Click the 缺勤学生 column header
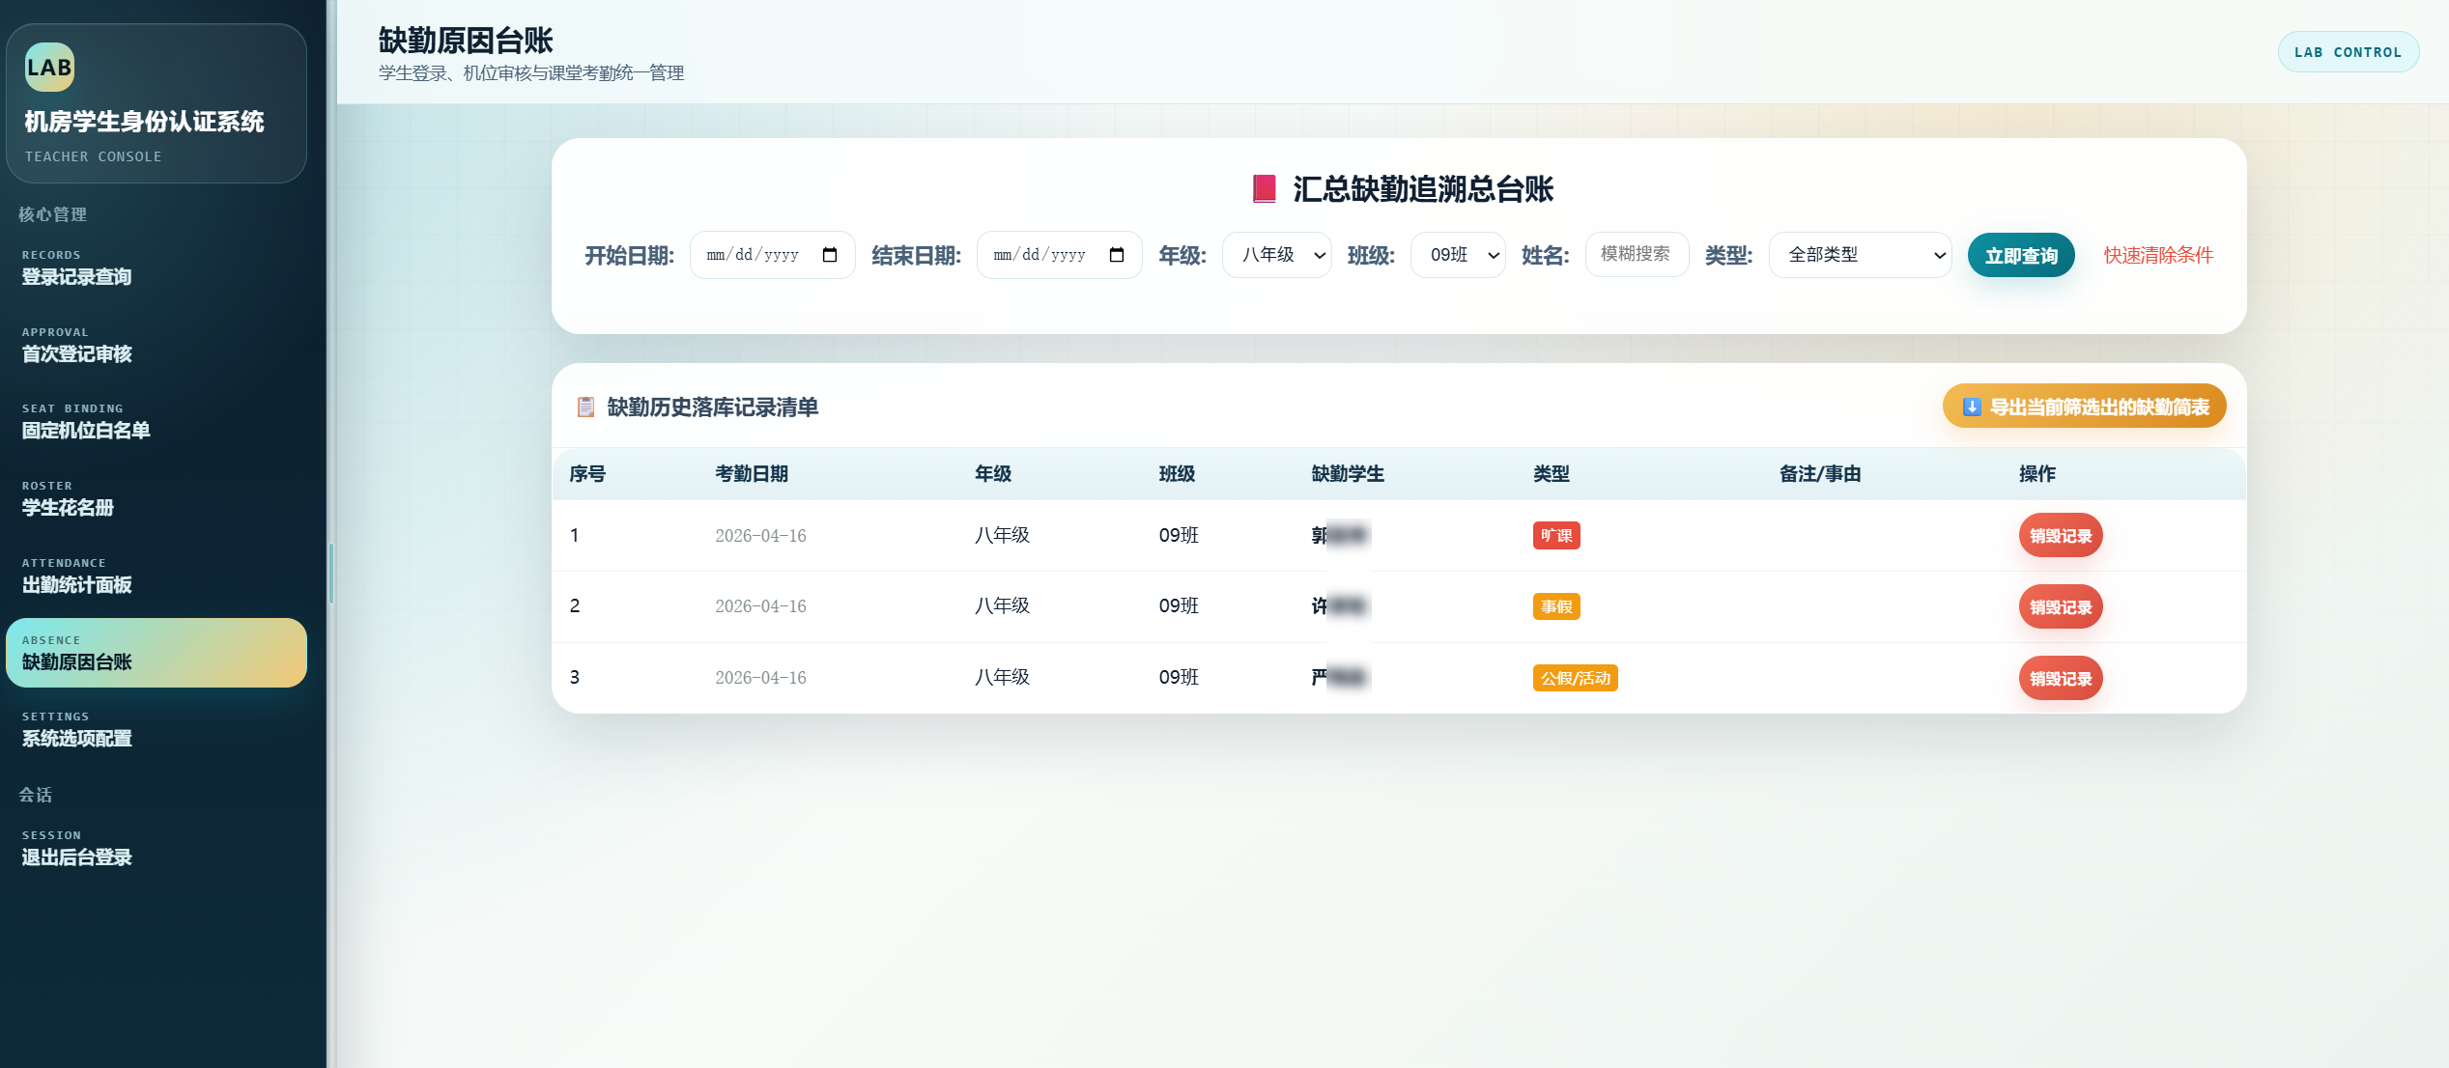Viewport: 2449px width, 1068px height. click(x=1348, y=474)
